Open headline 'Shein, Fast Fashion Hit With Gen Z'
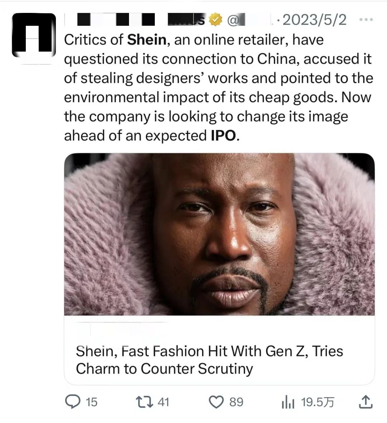The width and height of the screenshot is (387, 423). pos(209,360)
